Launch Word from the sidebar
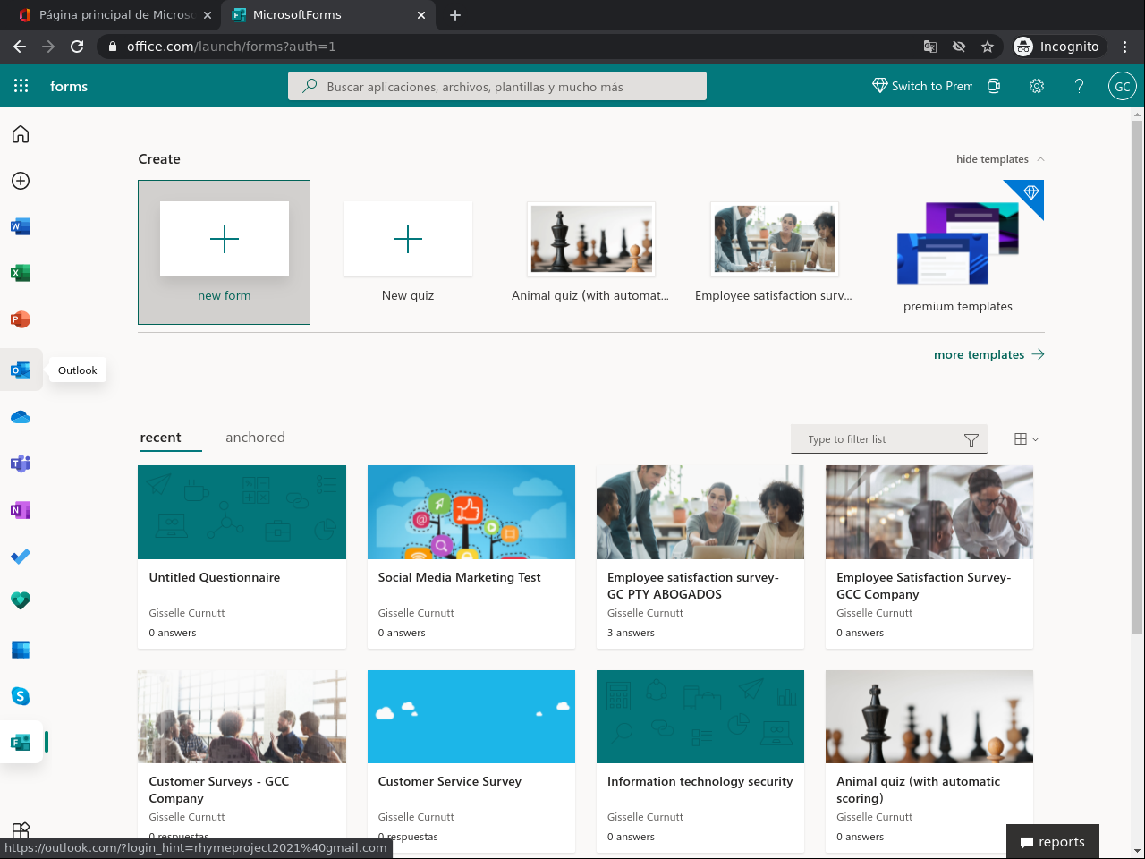This screenshot has width=1145, height=859. pyautogui.click(x=21, y=226)
